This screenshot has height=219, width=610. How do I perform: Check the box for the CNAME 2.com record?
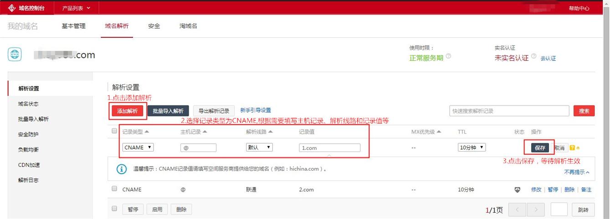coord(114,189)
